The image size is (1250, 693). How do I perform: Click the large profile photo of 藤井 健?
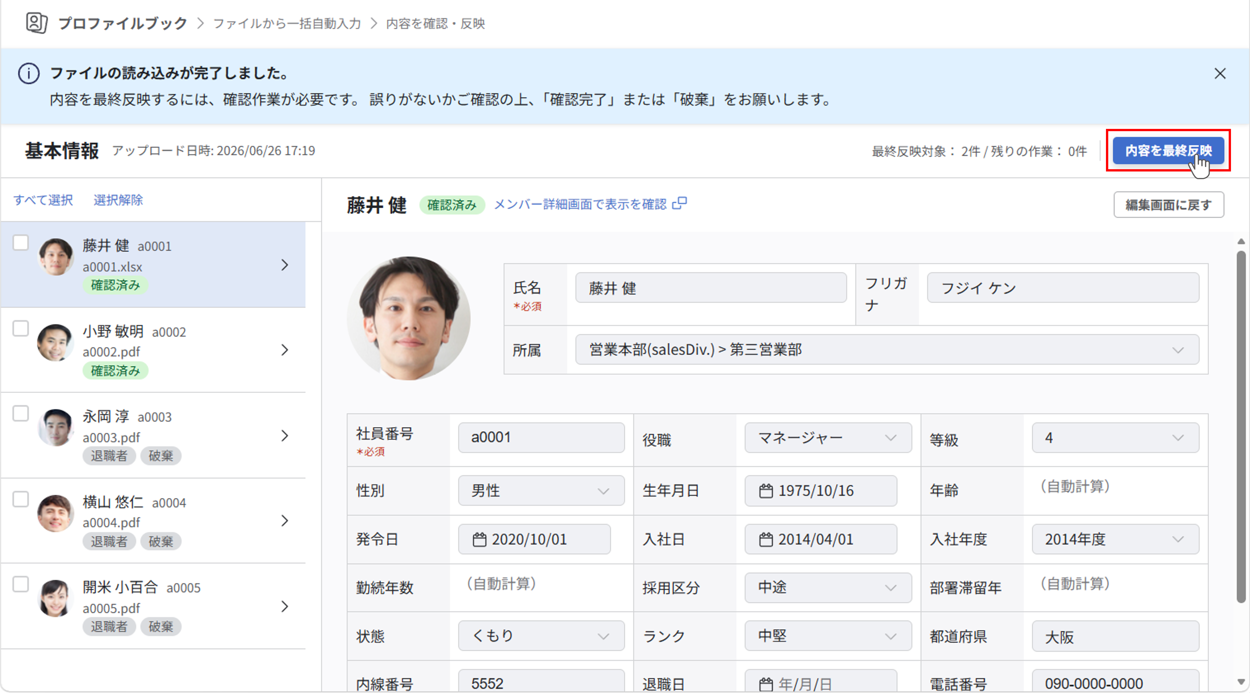coord(409,318)
